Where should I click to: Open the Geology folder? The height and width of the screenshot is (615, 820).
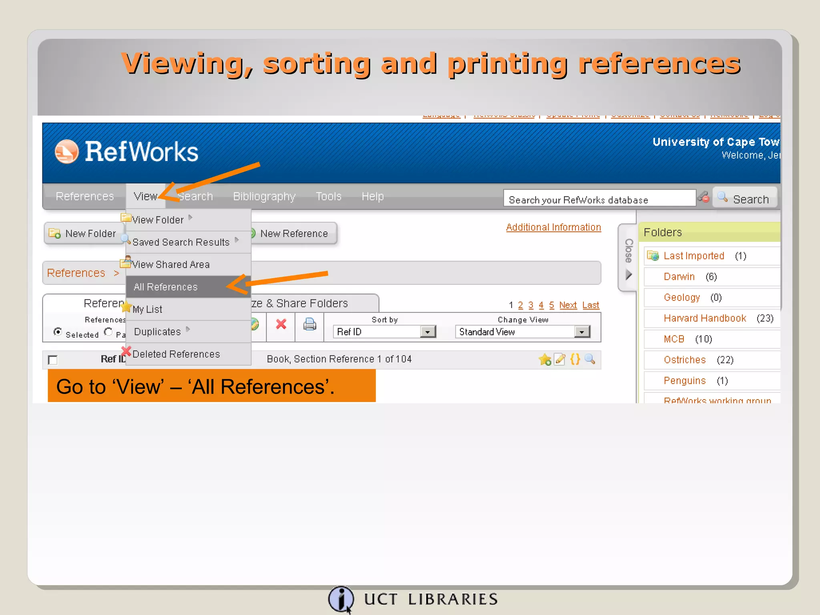pos(682,297)
